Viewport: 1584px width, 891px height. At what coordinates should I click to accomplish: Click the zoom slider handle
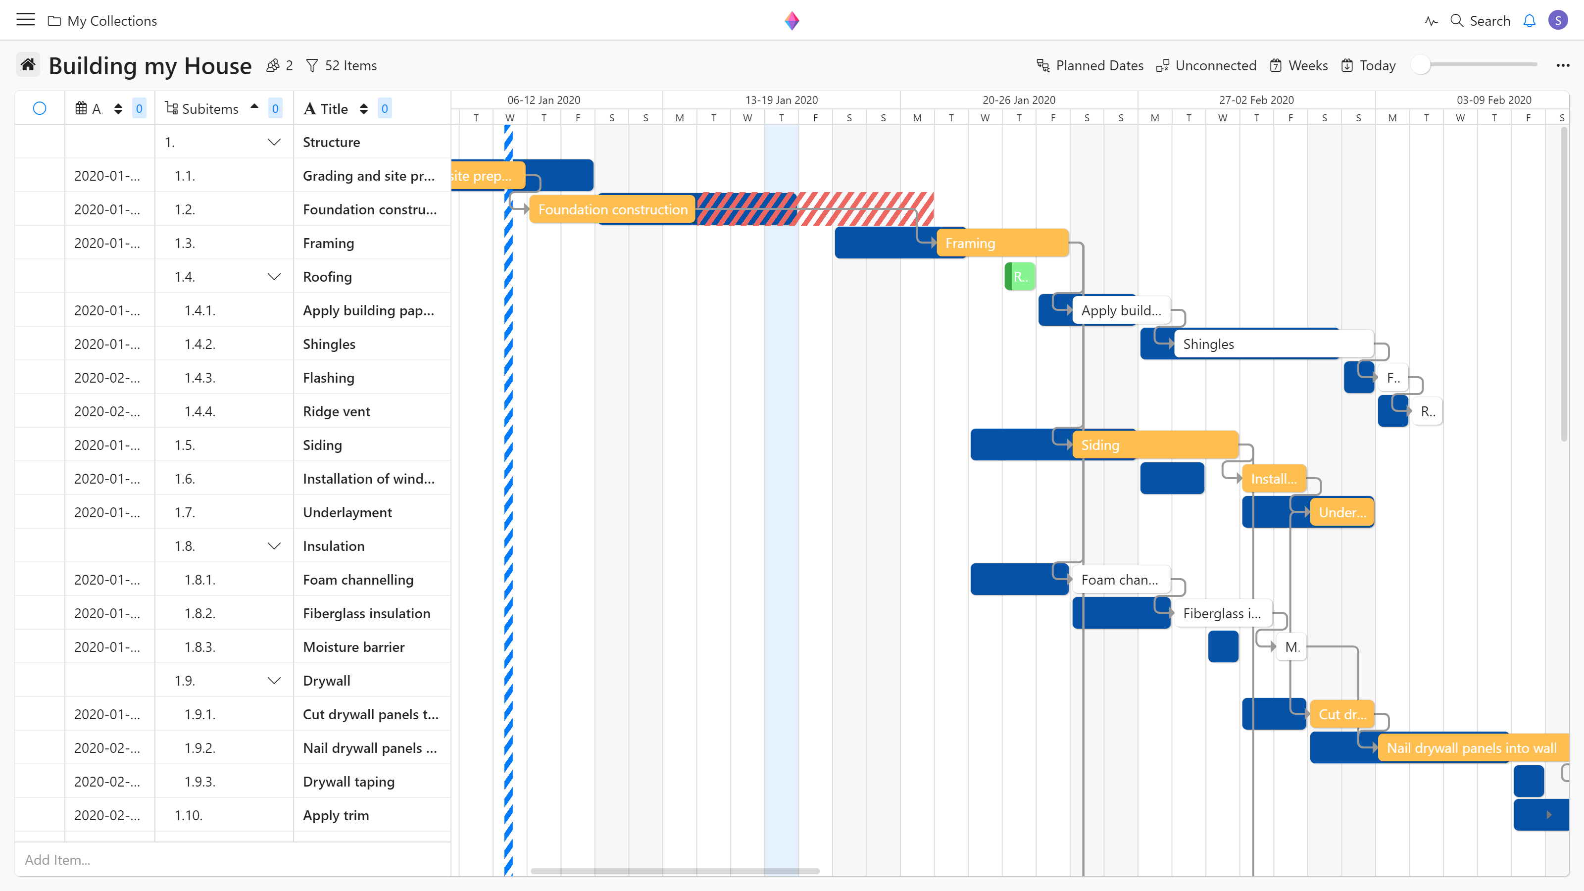1421,64
